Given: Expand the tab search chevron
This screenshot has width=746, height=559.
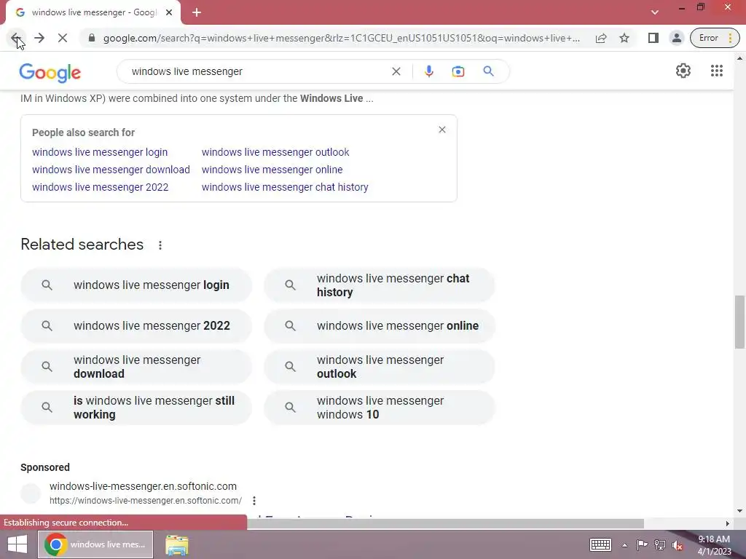Looking at the screenshot, I should click(x=655, y=12).
